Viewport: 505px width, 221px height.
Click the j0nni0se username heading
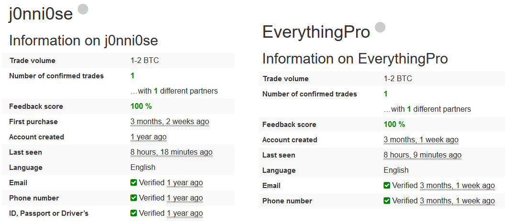click(x=41, y=14)
